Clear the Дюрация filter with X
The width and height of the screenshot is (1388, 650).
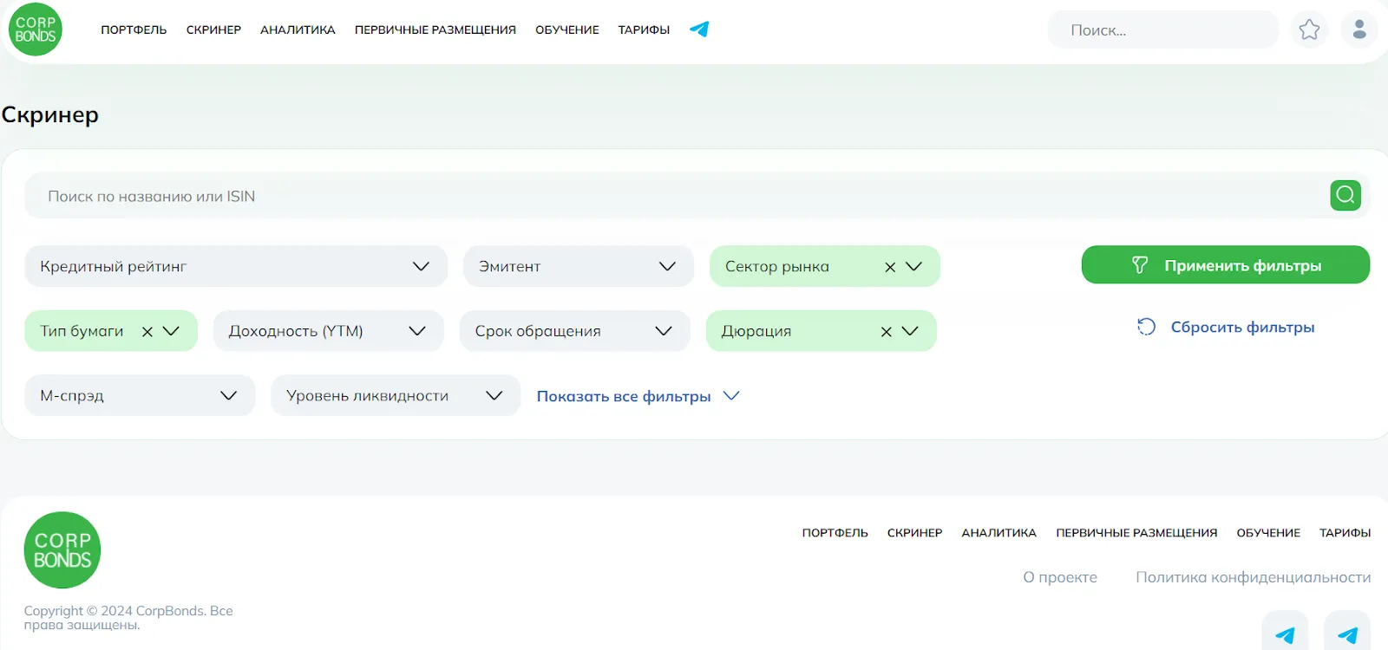(x=886, y=331)
